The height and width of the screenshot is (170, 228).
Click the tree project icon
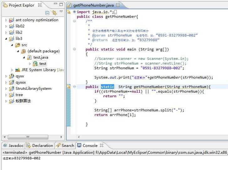click(12, 95)
